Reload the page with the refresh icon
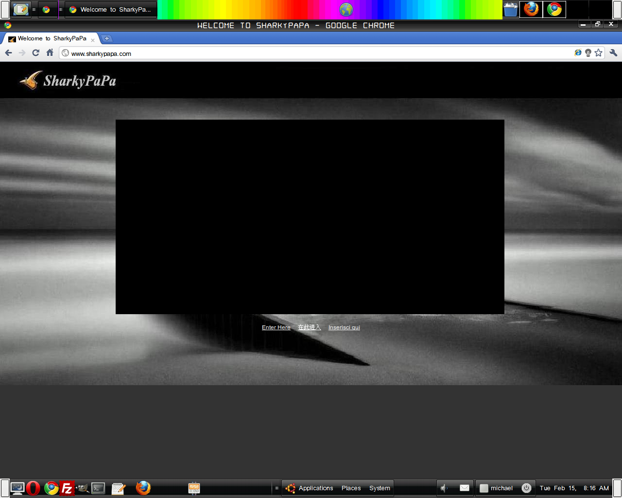This screenshot has height=498, width=622. pos(35,53)
